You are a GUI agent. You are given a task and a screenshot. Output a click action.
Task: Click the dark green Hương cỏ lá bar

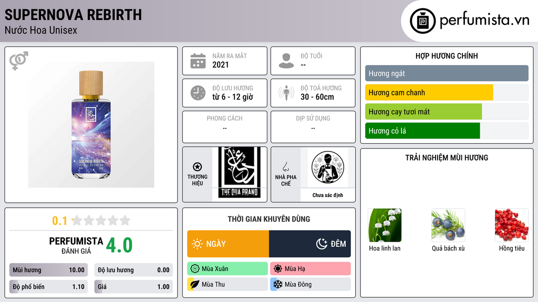(422, 131)
